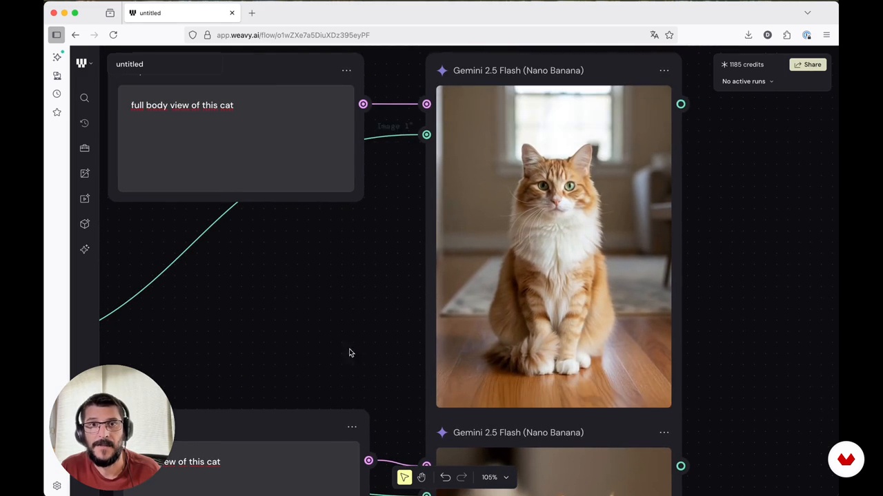Click the blue extension icon in toolbar
Viewport: 883px width, 496px height.
(x=806, y=35)
